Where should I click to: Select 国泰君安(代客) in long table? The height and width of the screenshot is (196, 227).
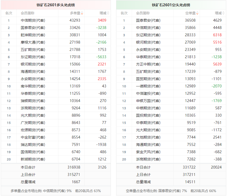coord(33,28)
